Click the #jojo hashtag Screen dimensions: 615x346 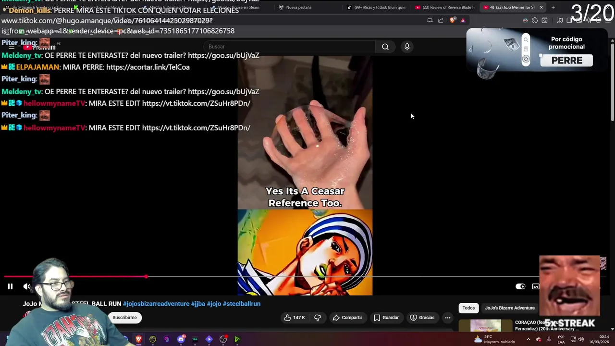(214, 304)
